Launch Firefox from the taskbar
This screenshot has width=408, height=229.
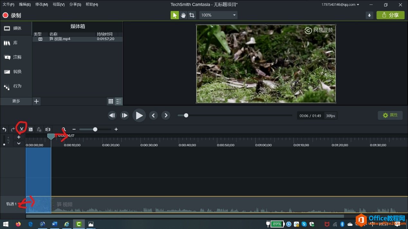click(x=18, y=224)
